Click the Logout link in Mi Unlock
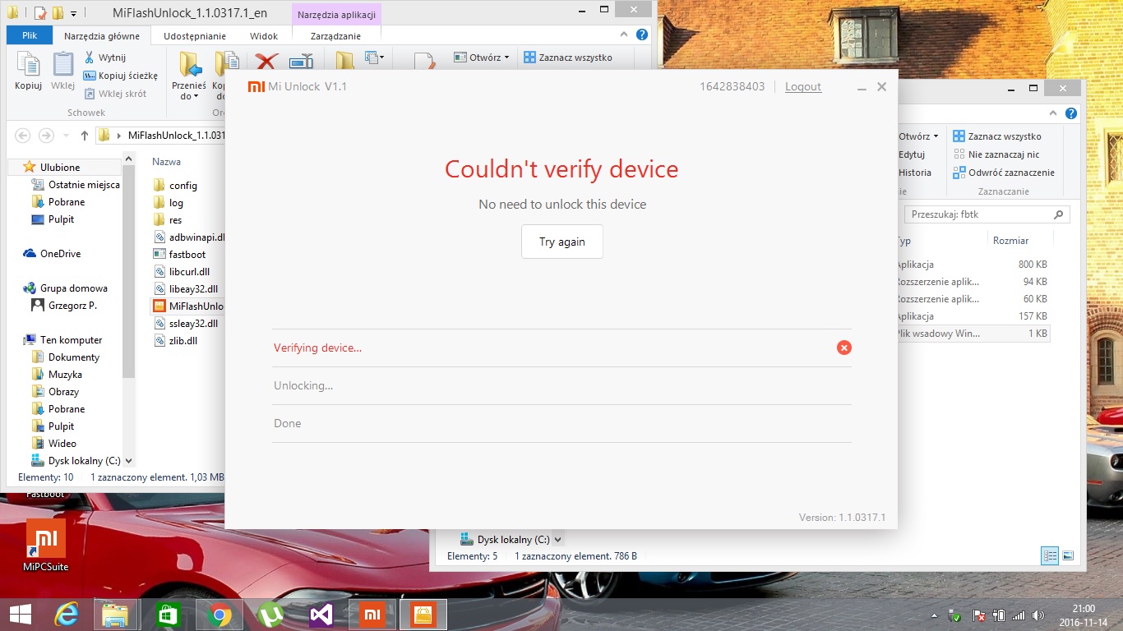This screenshot has width=1123, height=631. point(802,86)
